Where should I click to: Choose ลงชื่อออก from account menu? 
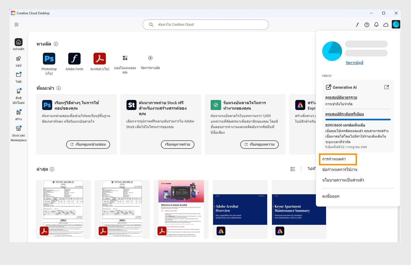(331, 196)
